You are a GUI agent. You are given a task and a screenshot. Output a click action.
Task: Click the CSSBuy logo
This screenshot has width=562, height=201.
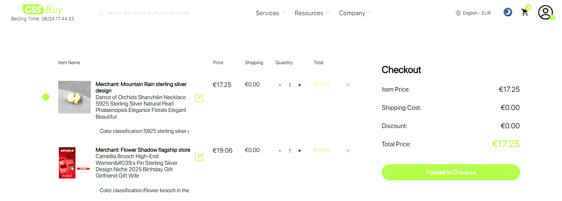[43, 9]
